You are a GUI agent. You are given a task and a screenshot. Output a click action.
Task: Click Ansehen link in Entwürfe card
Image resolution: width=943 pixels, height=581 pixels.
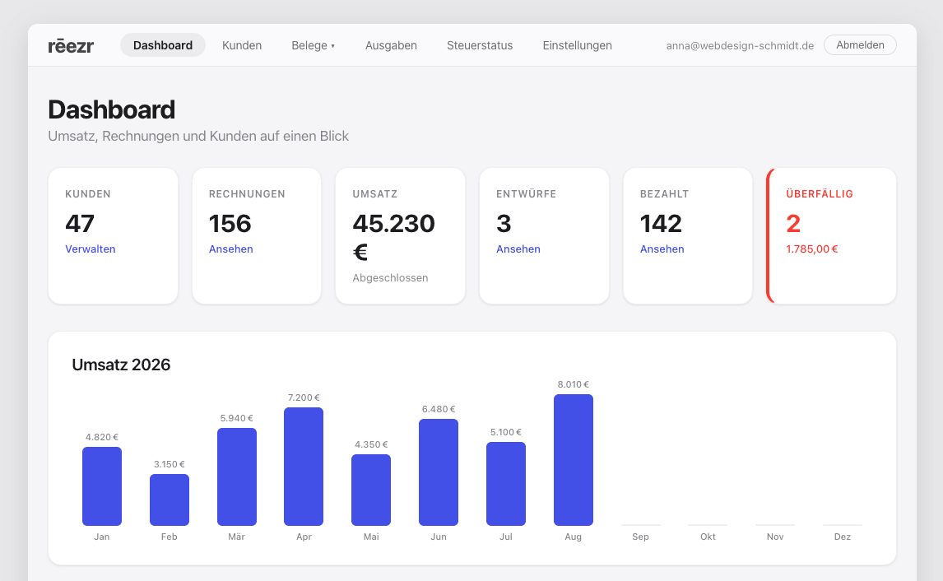pyautogui.click(x=518, y=249)
